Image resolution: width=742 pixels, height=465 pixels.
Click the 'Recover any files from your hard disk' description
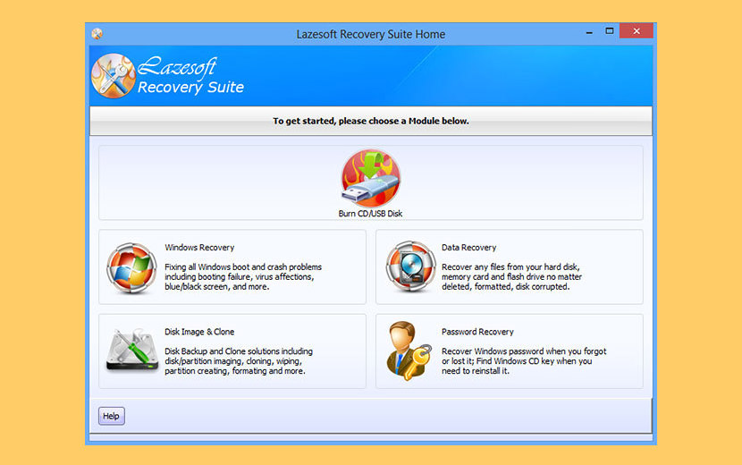pyautogui.click(x=511, y=277)
